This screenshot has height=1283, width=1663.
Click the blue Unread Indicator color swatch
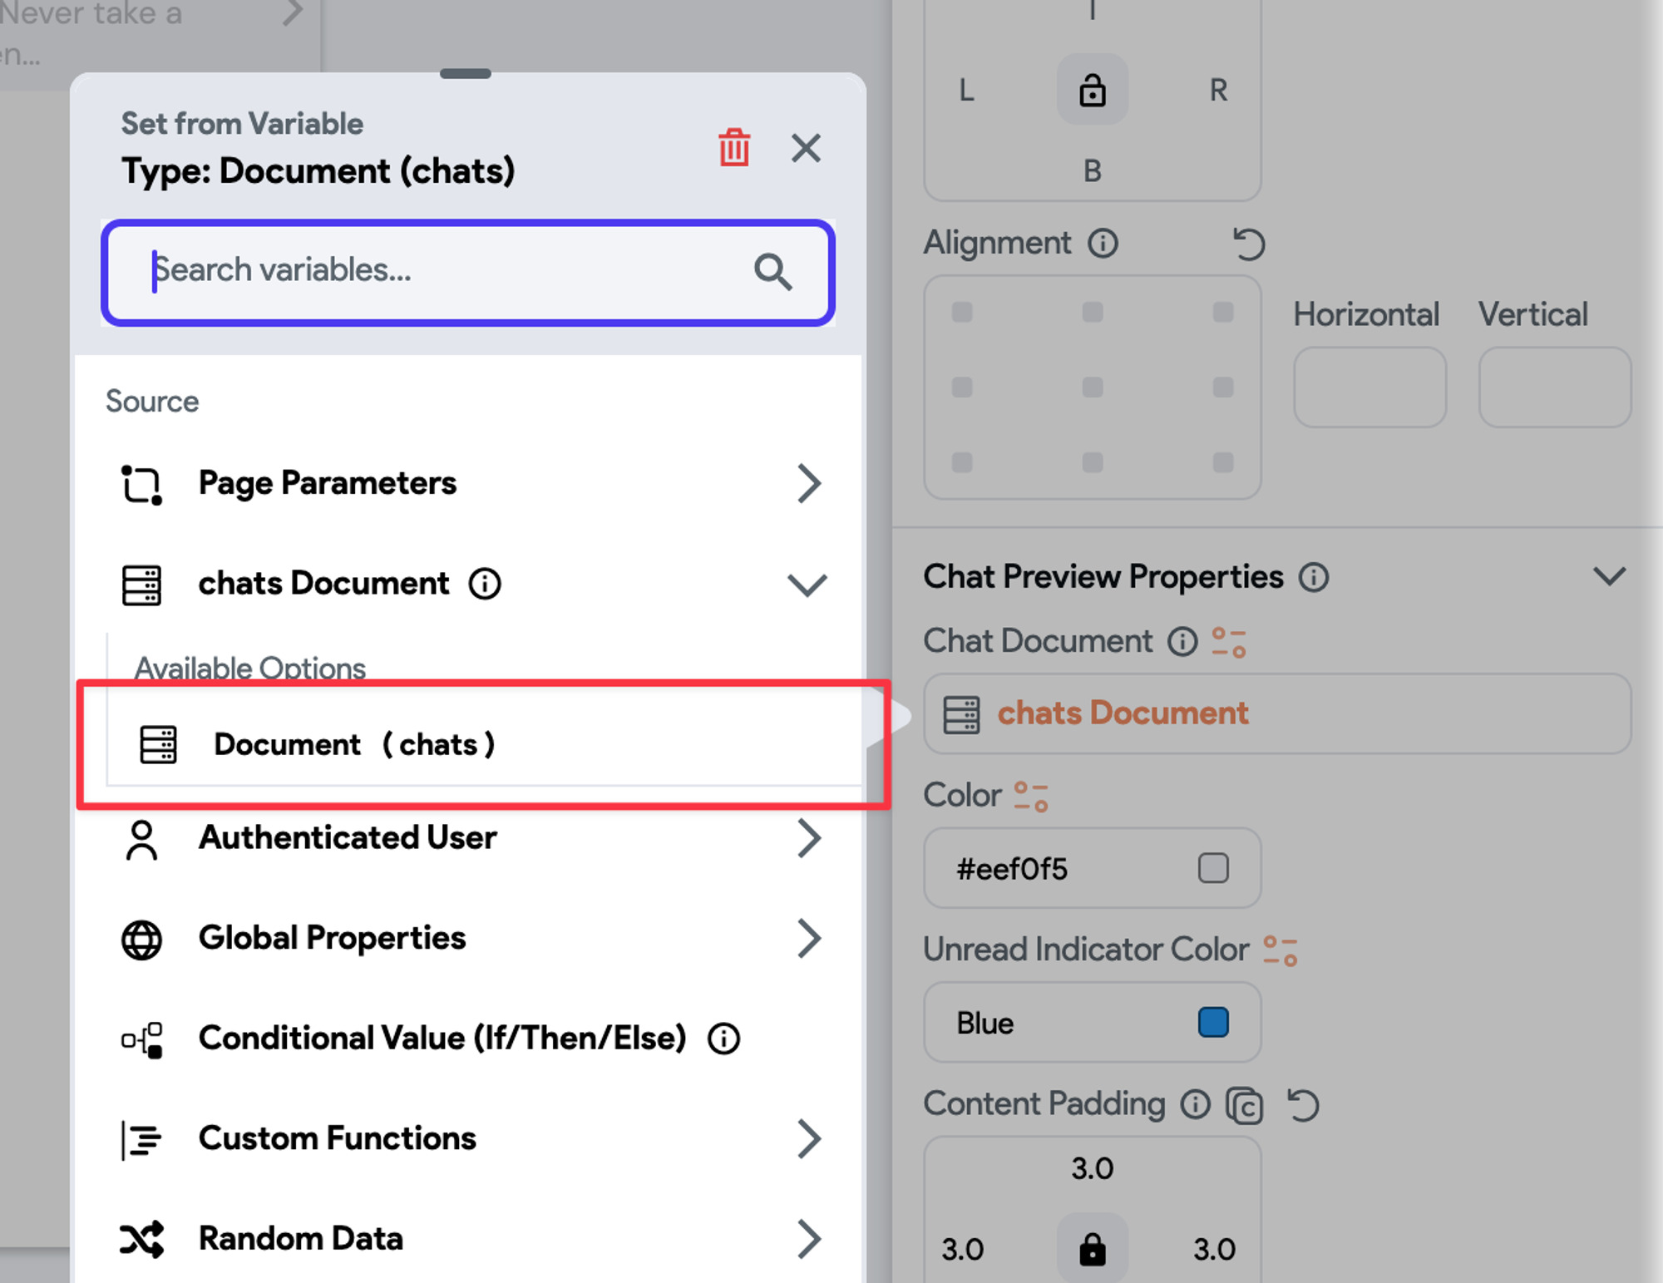pos(1213,1022)
